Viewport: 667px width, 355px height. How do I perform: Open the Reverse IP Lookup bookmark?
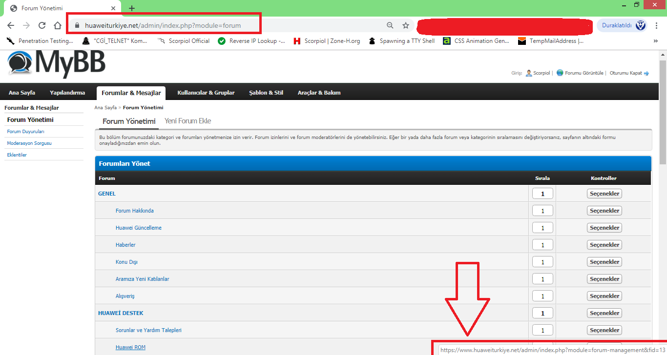tap(251, 41)
